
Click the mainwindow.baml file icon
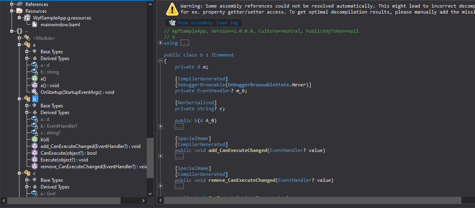click(x=35, y=25)
